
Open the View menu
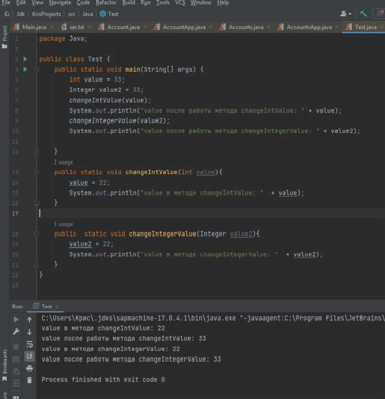tap(37, 3)
